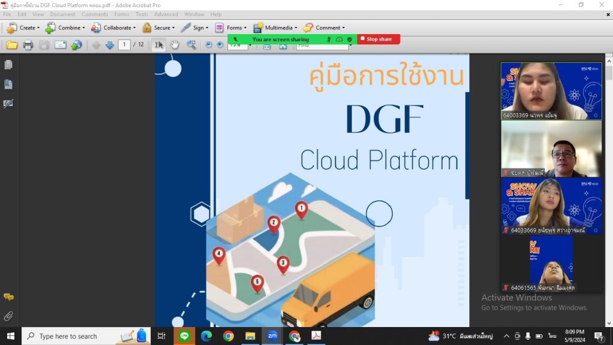Open the Help menu
Screen dimensions: 613x345
(x=216, y=14)
